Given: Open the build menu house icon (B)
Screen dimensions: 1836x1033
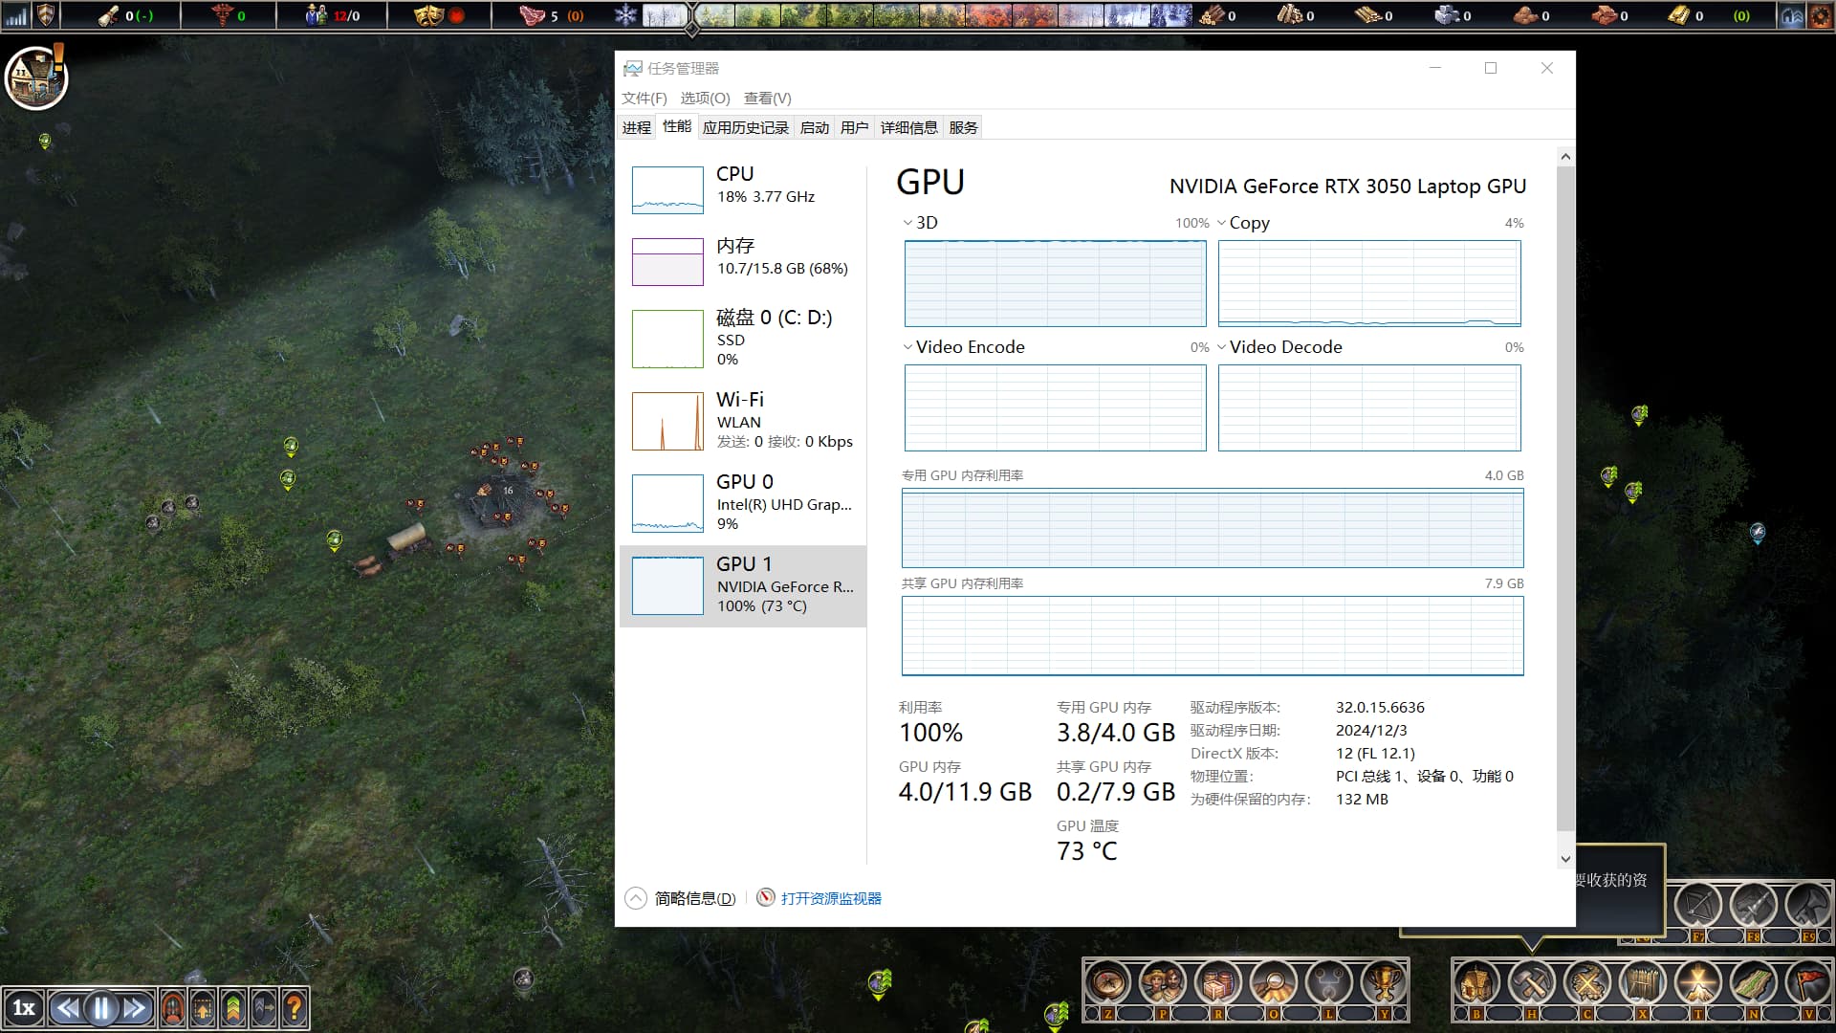Looking at the screenshot, I should pyautogui.click(x=1475, y=982).
